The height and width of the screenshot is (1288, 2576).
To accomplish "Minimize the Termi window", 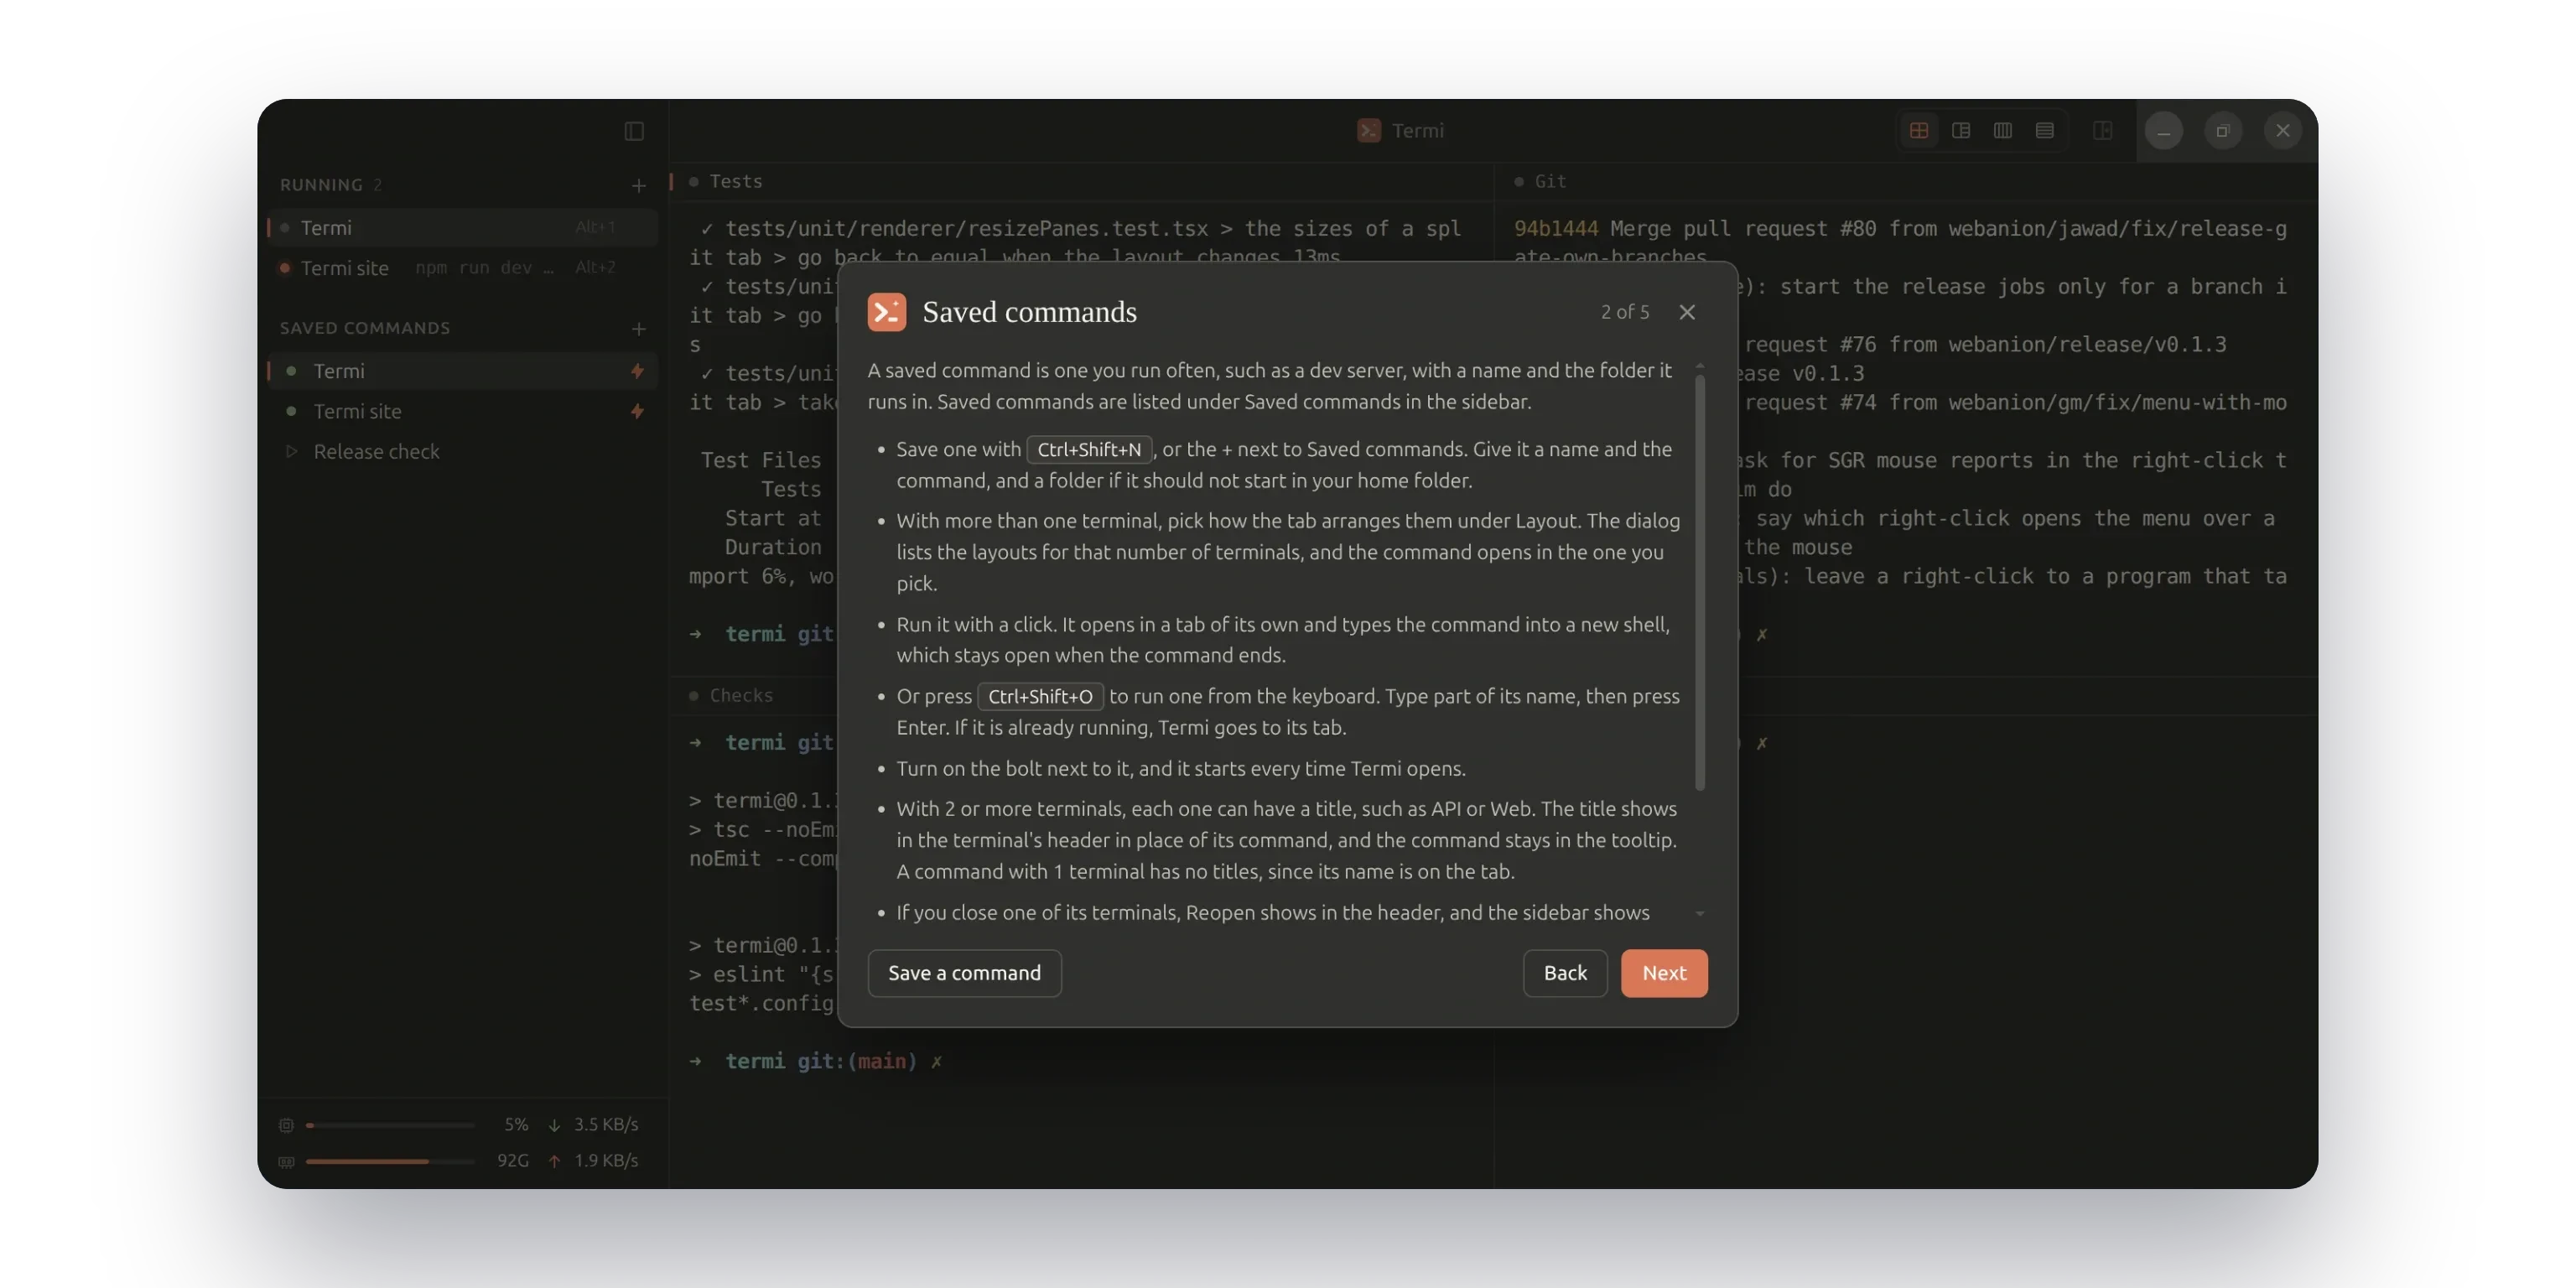I will [2163, 131].
